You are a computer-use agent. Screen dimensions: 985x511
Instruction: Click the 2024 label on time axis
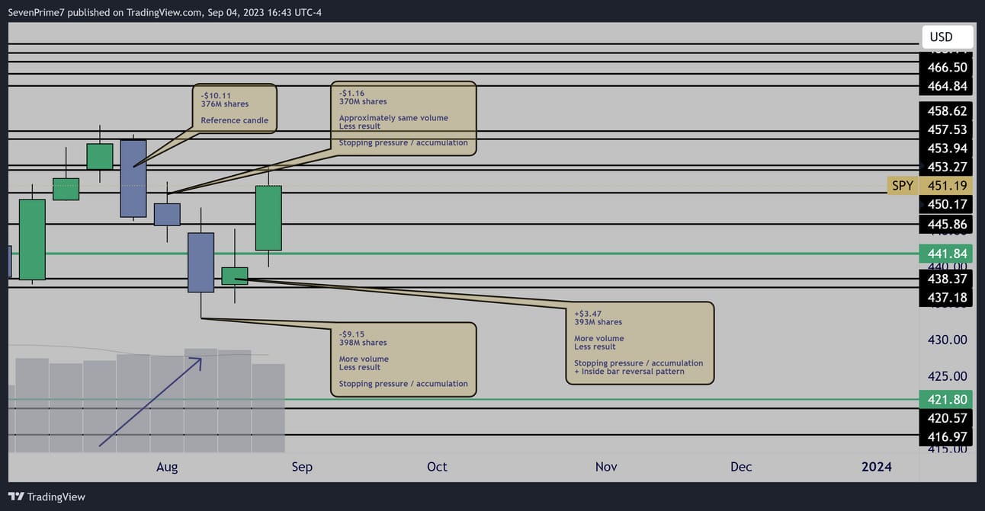point(877,467)
